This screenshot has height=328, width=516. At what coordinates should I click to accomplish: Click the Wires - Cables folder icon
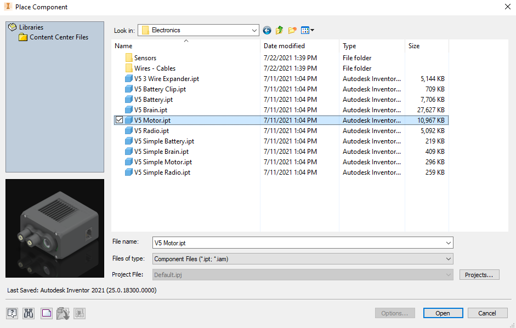[129, 68]
